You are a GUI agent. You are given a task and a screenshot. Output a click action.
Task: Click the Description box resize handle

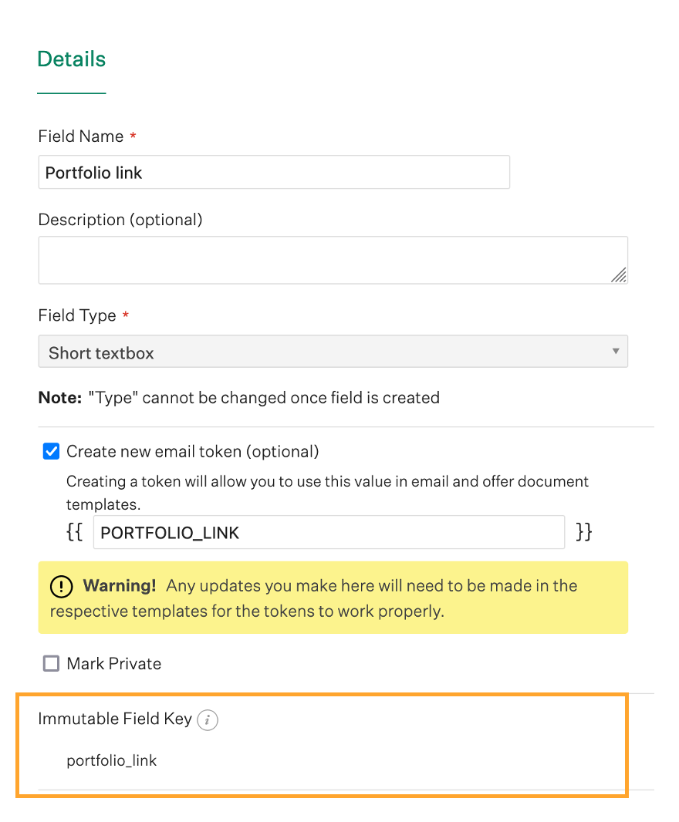[x=619, y=275]
